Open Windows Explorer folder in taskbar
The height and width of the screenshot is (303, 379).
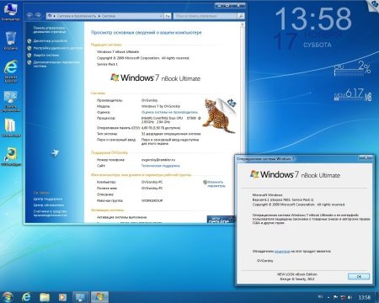click(x=45, y=297)
